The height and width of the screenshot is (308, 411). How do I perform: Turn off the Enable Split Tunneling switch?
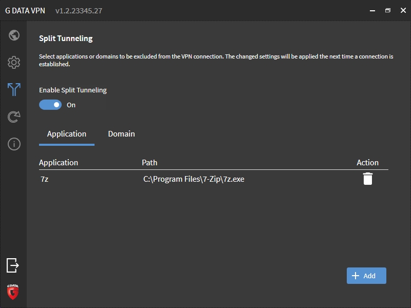(x=50, y=105)
